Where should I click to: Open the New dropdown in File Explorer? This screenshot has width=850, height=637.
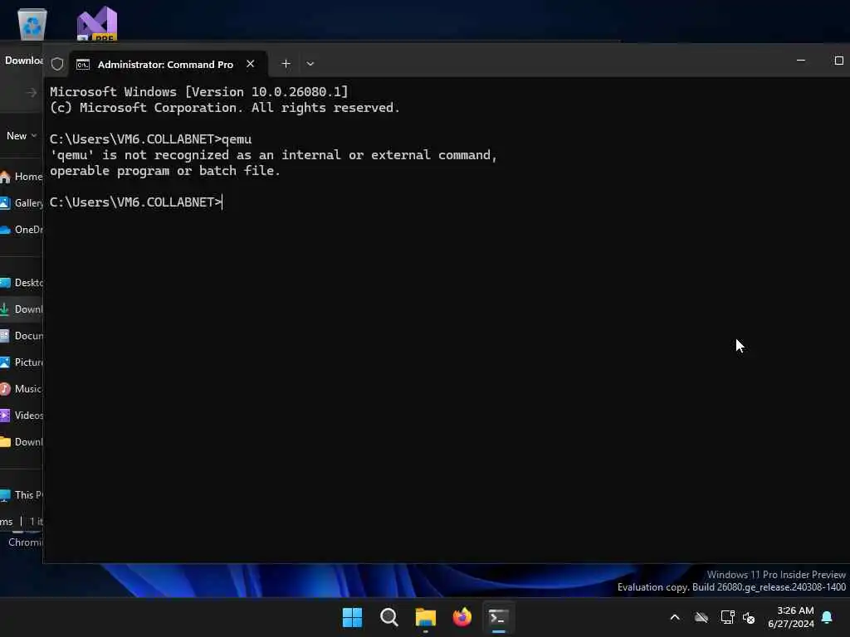coord(21,136)
